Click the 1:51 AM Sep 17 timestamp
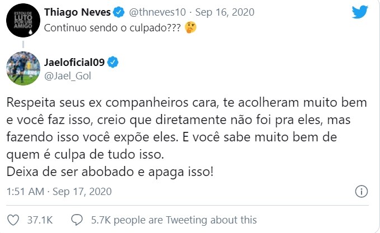The height and width of the screenshot is (233, 380). [x=59, y=192]
